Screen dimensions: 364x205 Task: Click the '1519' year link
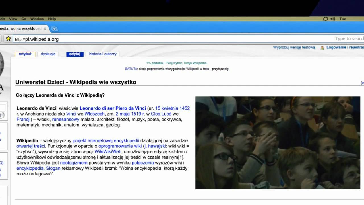point(137,114)
